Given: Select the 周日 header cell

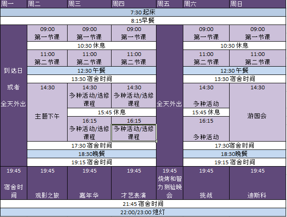Looking at the screenshot, I should pos(257,4).
